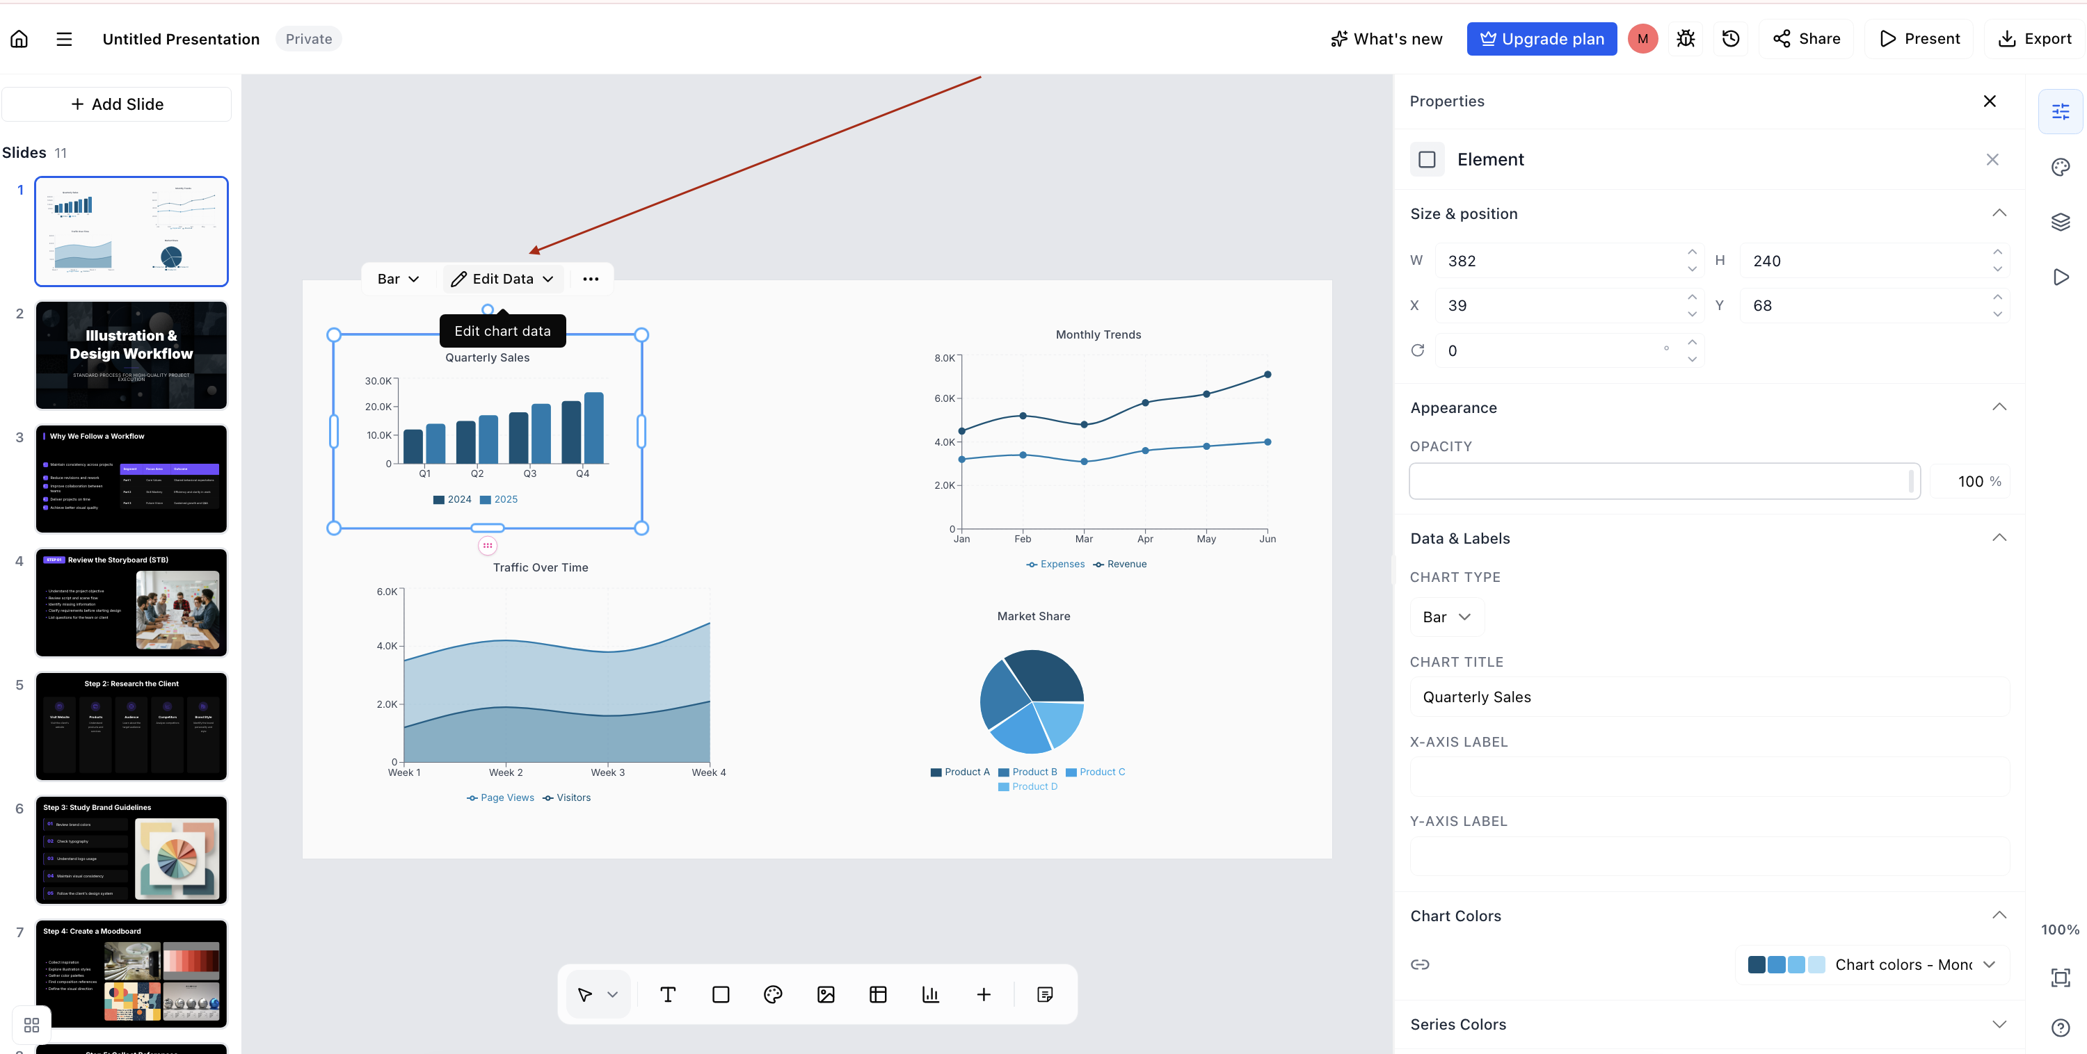This screenshot has height=1054, width=2087.
Task: Expand the Series Colors section
Action: pos(1709,1024)
